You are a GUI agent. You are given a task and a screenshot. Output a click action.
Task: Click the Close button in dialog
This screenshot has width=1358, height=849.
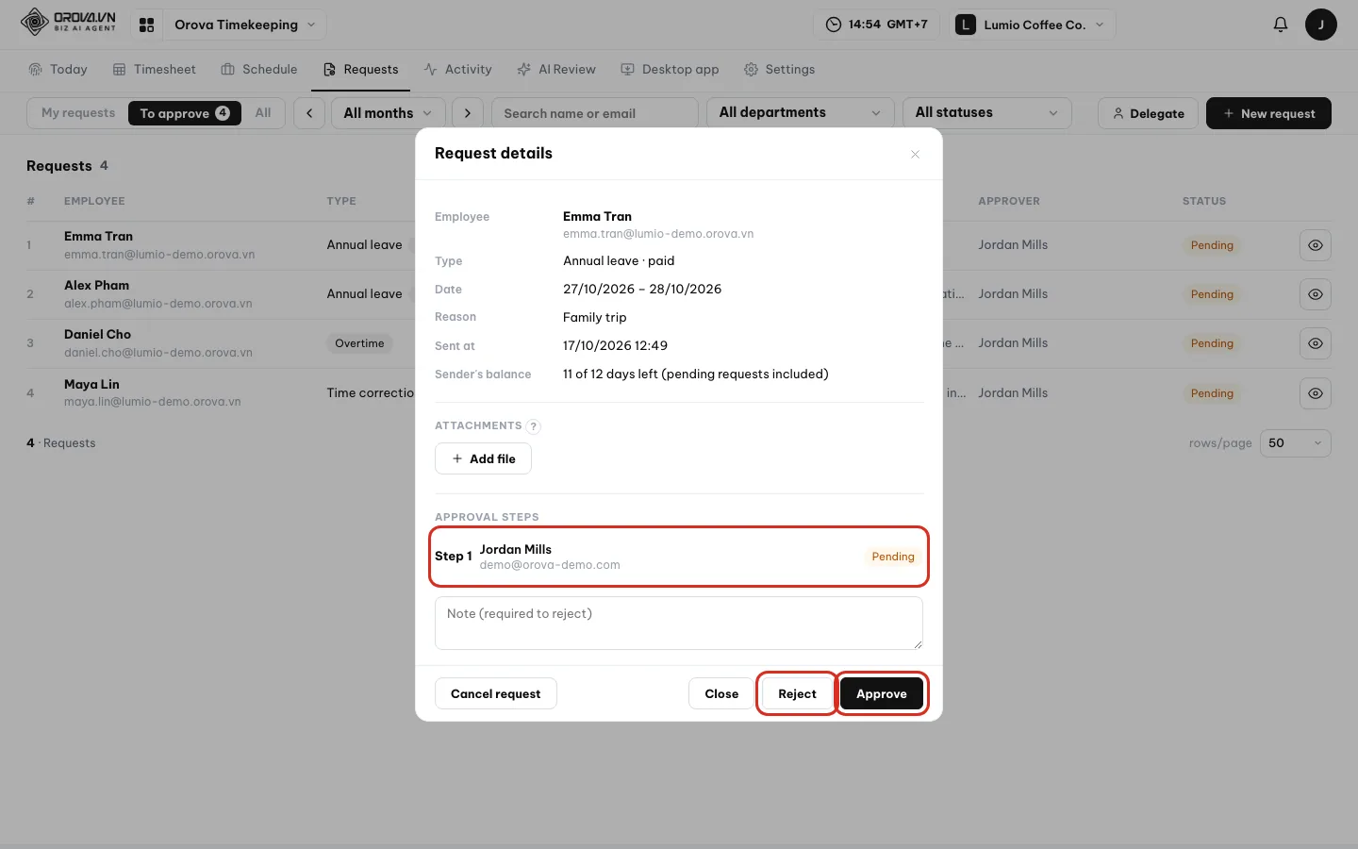click(721, 694)
